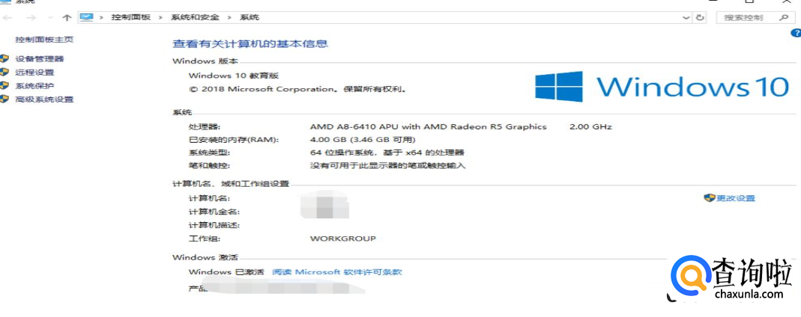Select 系统和安全 in the breadcrumb

[x=195, y=17]
